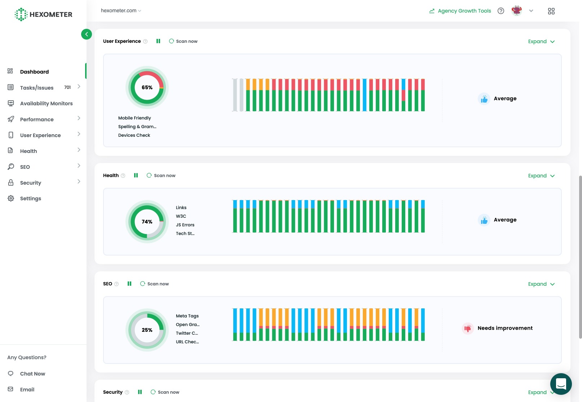The height and width of the screenshot is (402, 582).
Task: Click the Email envelope icon
Action: (10, 389)
